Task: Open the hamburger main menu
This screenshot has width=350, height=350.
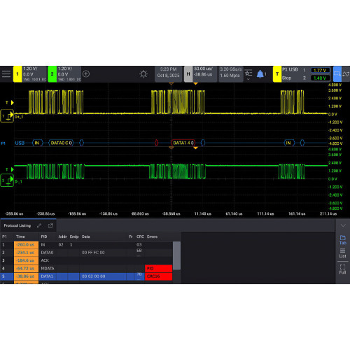Action: 6,74
